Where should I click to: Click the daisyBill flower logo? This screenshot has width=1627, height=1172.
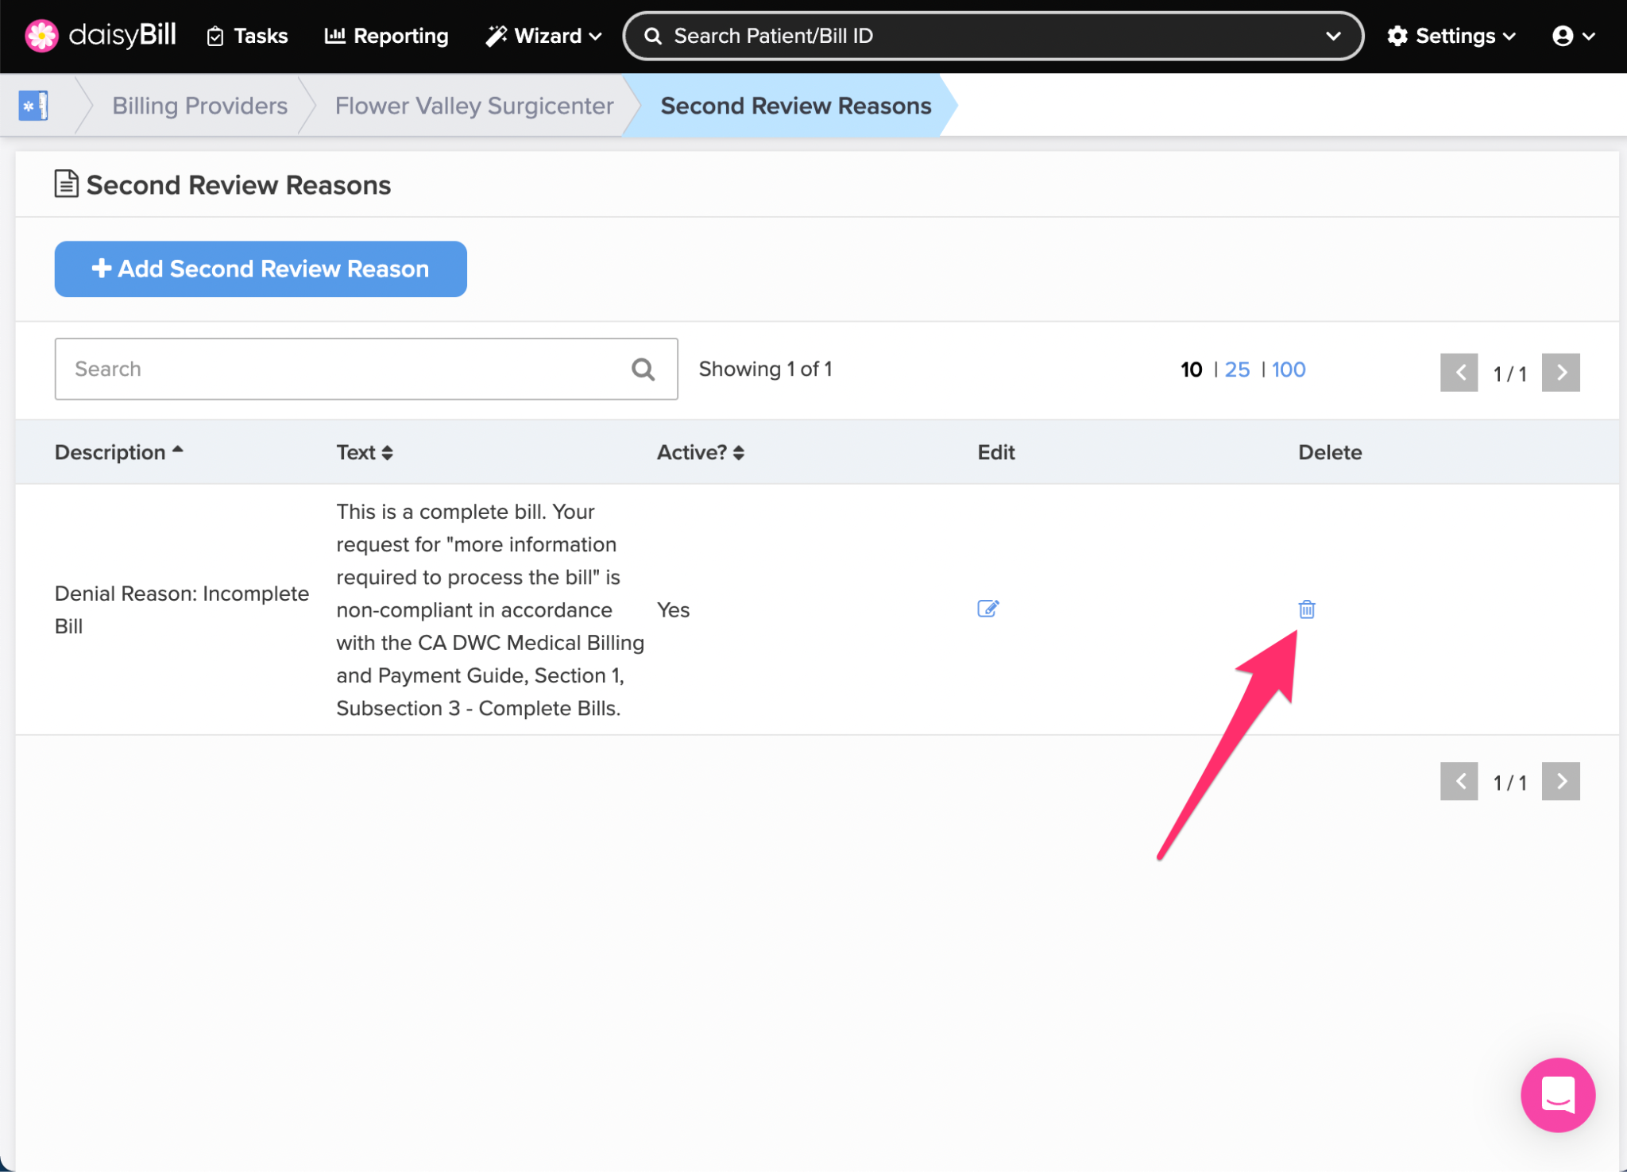click(x=41, y=36)
